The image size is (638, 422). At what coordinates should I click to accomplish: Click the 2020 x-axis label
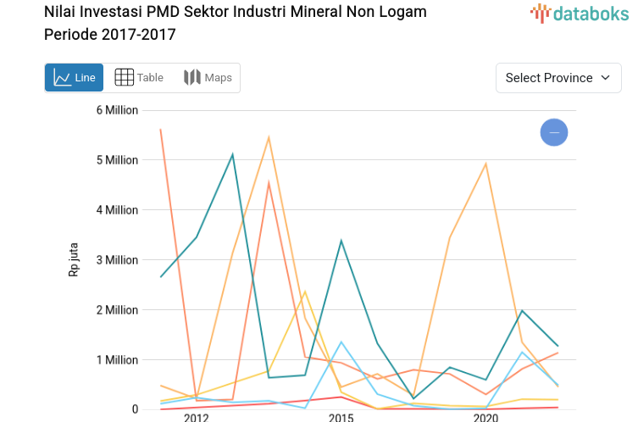click(x=485, y=418)
